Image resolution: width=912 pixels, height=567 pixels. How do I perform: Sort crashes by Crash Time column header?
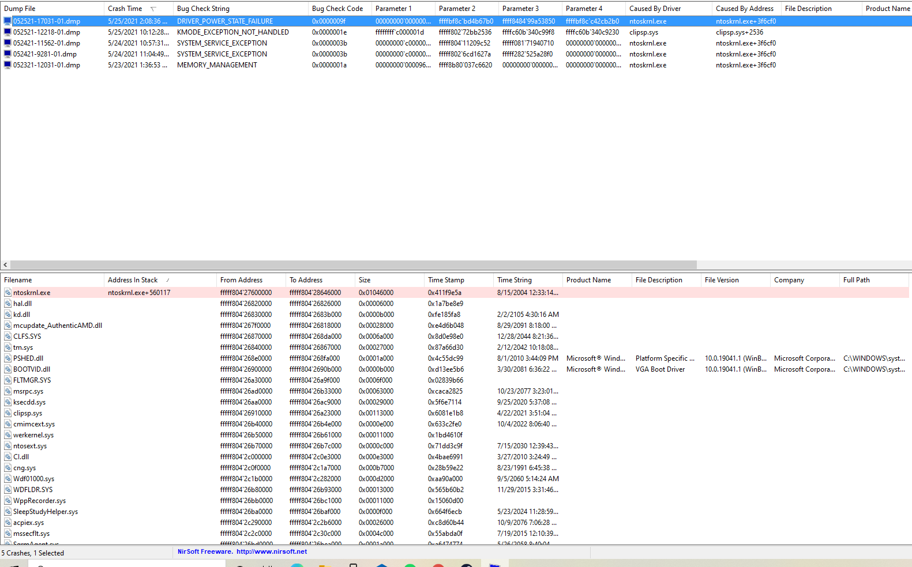pyautogui.click(x=138, y=9)
